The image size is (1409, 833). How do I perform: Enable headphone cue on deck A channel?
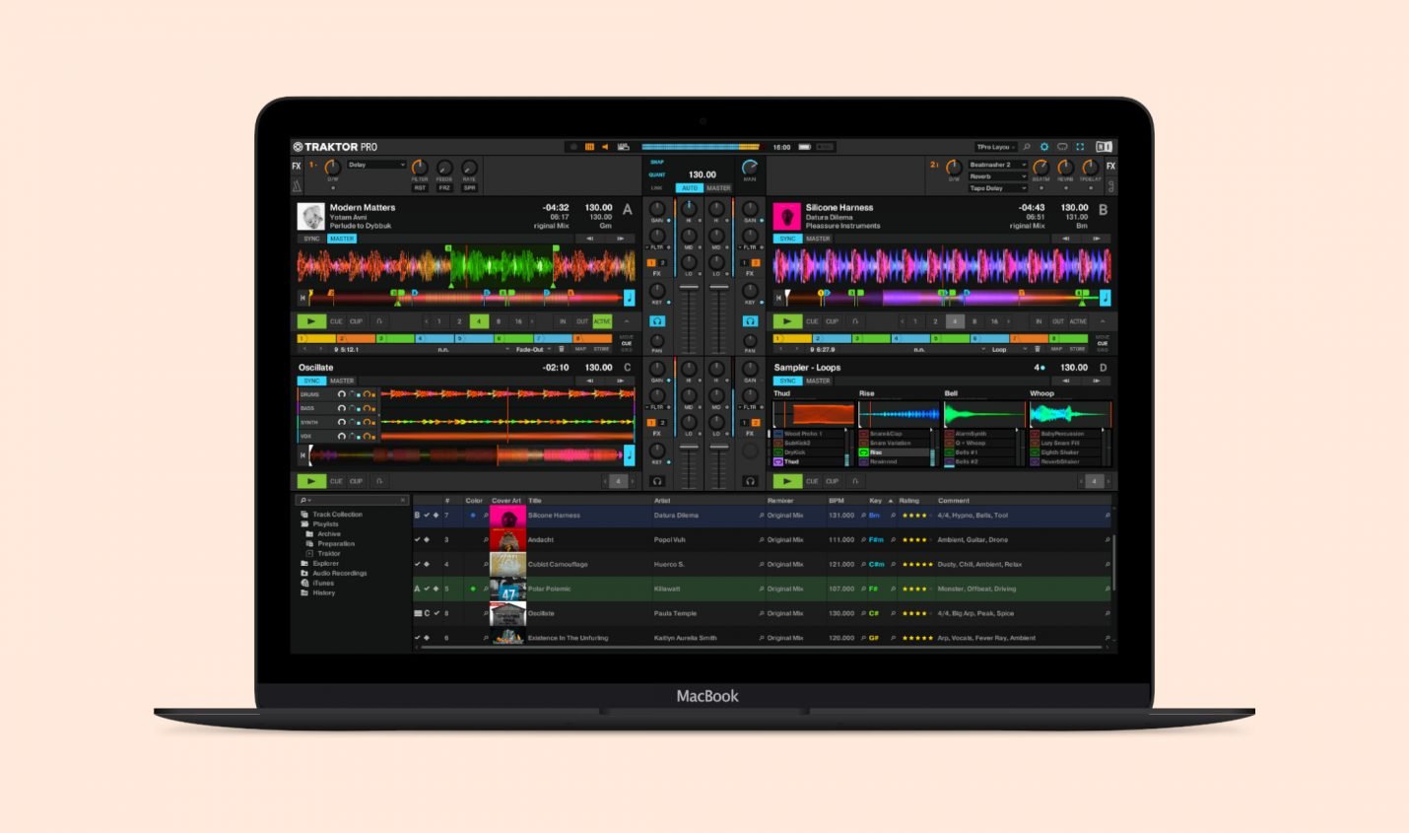[657, 321]
